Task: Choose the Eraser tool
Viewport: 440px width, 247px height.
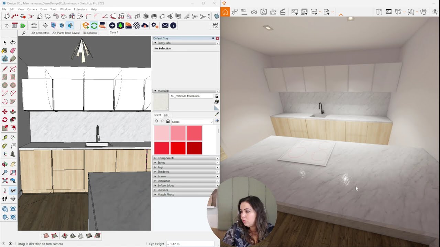Action: click(x=13, y=51)
